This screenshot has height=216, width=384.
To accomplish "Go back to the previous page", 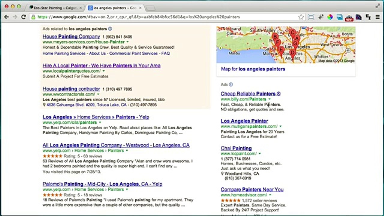I will pyautogui.click(x=6, y=17).
